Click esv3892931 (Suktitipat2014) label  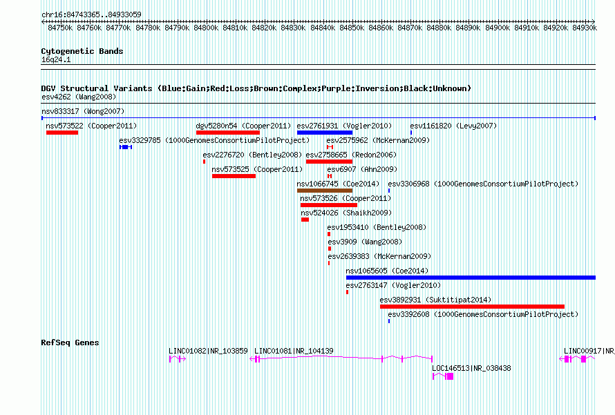click(x=436, y=300)
